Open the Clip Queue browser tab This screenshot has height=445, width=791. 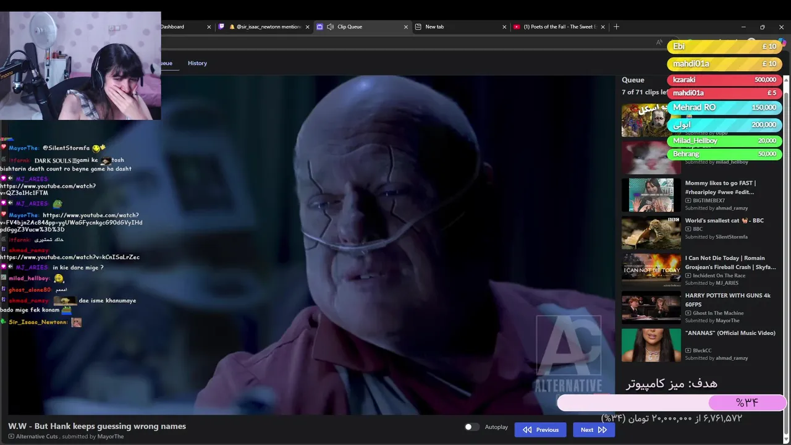coord(363,27)
